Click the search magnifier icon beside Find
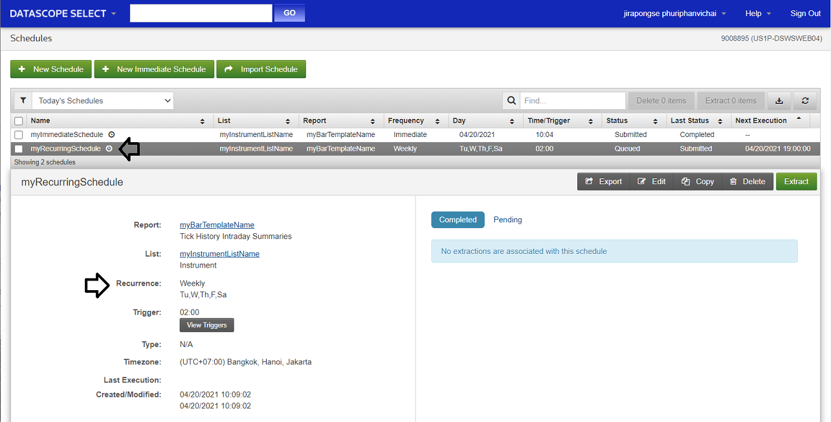Screen dimensions: 831x422 click(511, 100)
